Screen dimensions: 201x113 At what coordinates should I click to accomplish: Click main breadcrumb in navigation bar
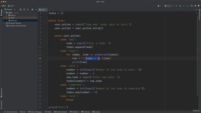pos(11,6)
